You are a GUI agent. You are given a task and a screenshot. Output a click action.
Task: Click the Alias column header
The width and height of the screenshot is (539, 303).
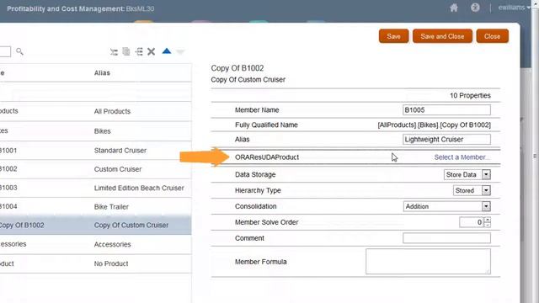point(102,73)
